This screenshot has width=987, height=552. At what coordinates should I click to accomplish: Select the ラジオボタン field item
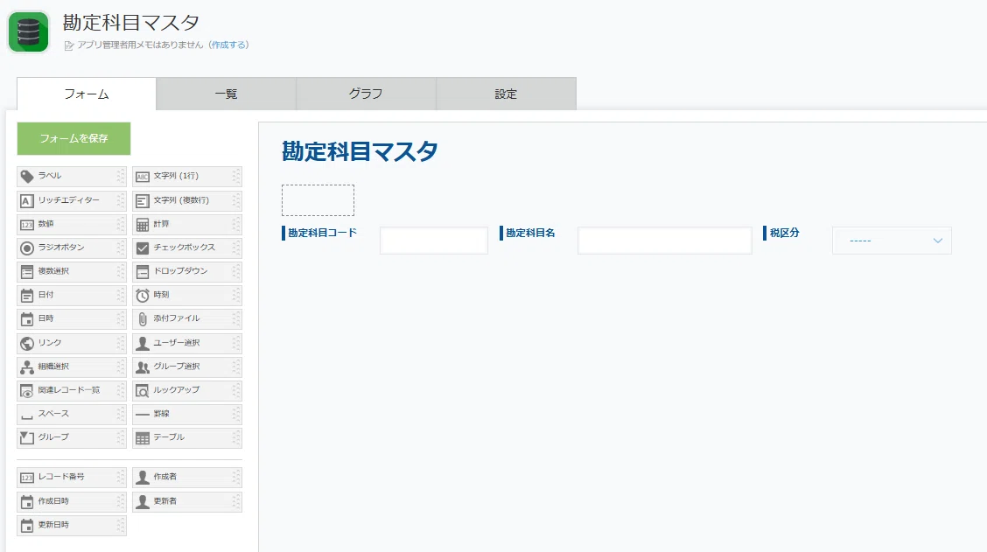click(x=72, y=248)
